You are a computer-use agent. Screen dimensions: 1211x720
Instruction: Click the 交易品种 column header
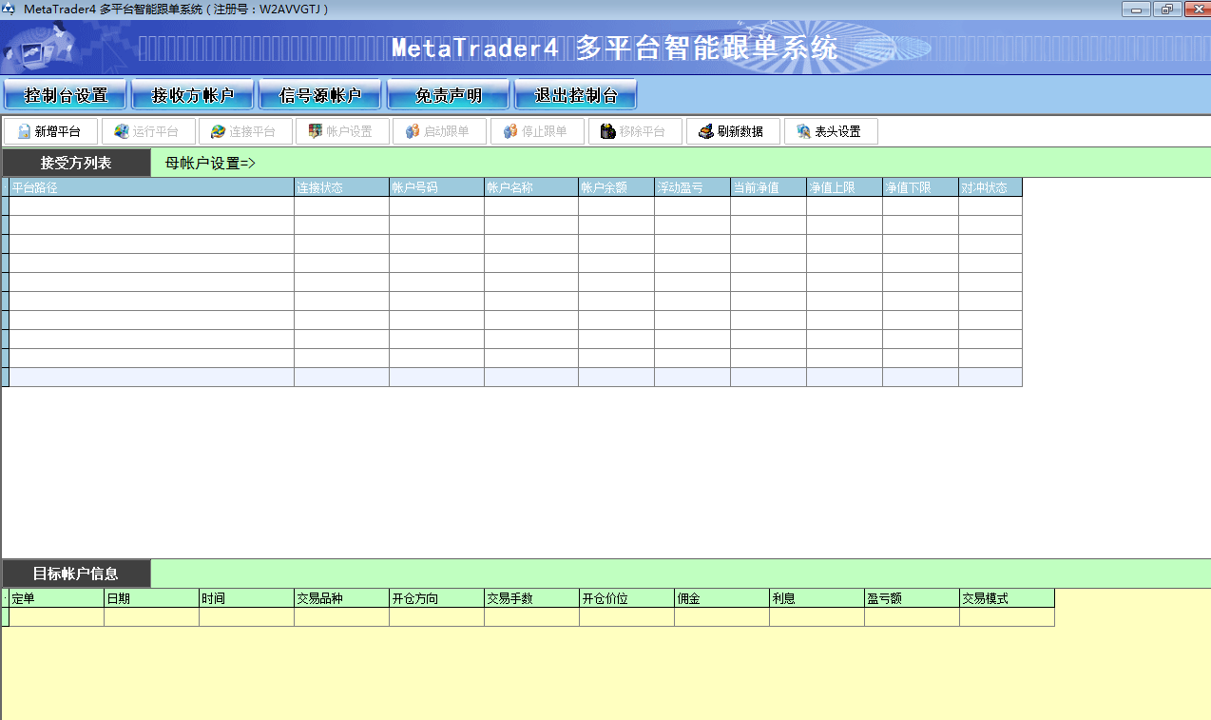point(342,598)
